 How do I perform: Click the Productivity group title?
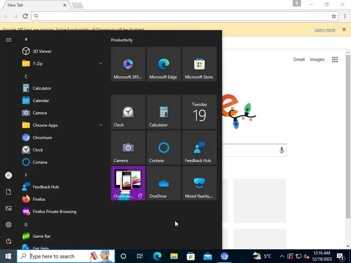coord(122,40)
